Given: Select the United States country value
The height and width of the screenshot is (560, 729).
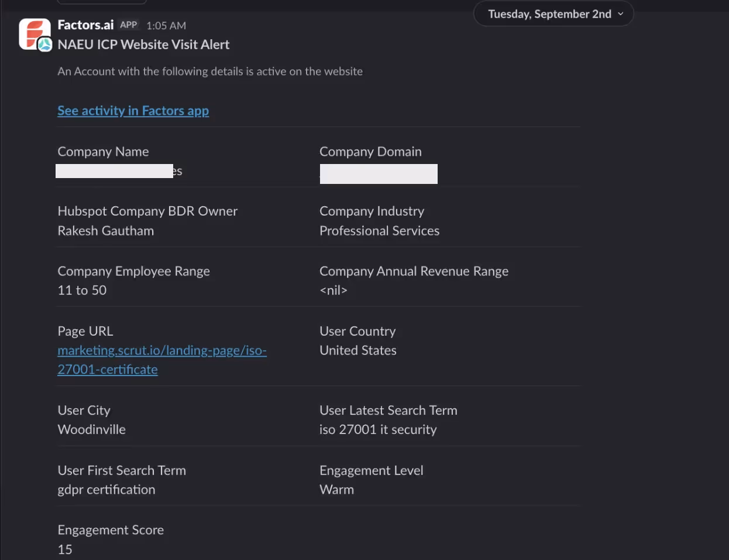Looking at the screenshot, I should (358, 350).
